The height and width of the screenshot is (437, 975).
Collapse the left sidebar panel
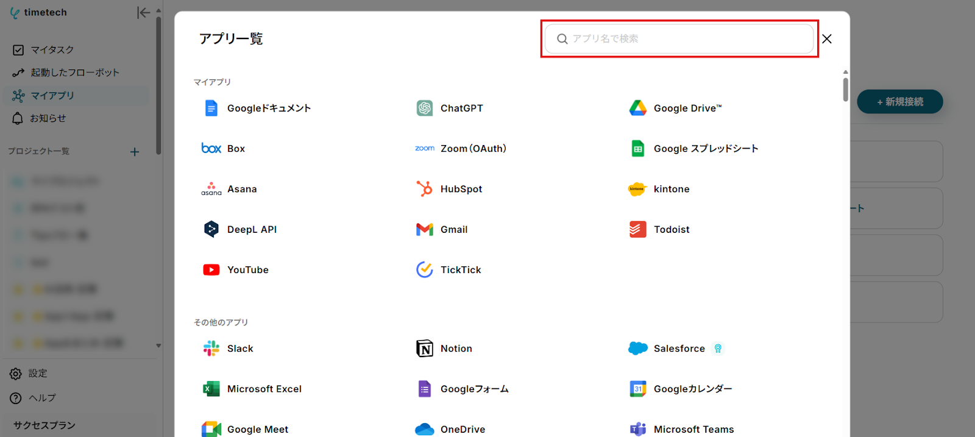143,13
